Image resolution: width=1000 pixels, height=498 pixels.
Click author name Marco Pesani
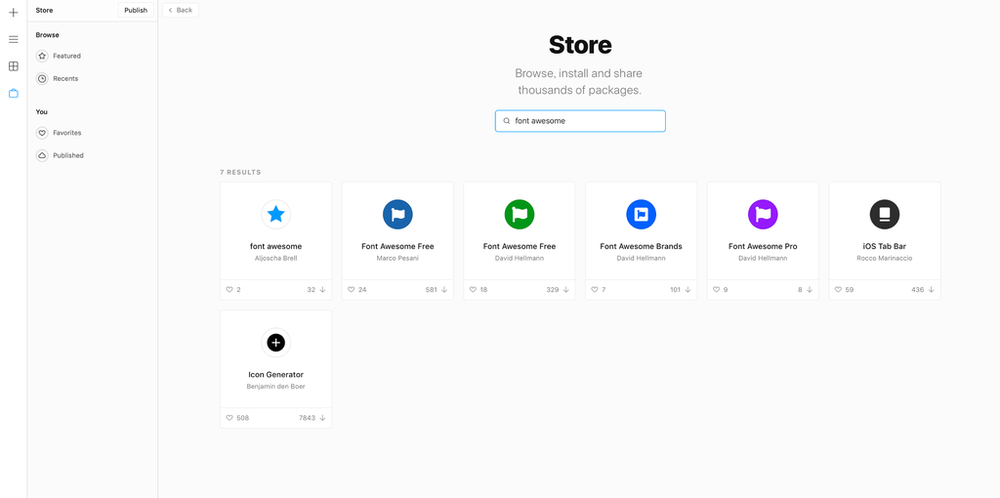(398, 258)
